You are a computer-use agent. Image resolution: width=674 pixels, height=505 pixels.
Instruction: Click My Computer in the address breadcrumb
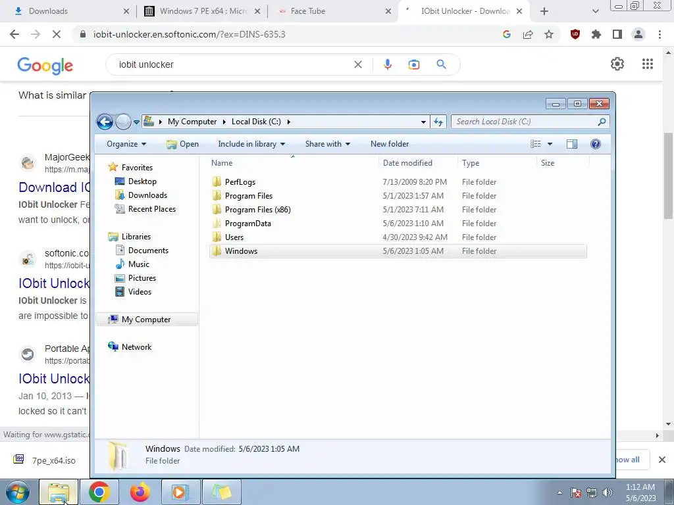(x=192, y=122)
